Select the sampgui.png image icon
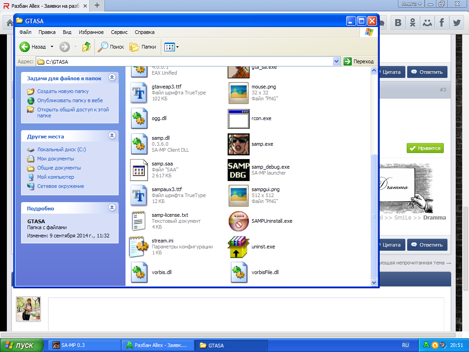The image size is (469, 352). 238,196
